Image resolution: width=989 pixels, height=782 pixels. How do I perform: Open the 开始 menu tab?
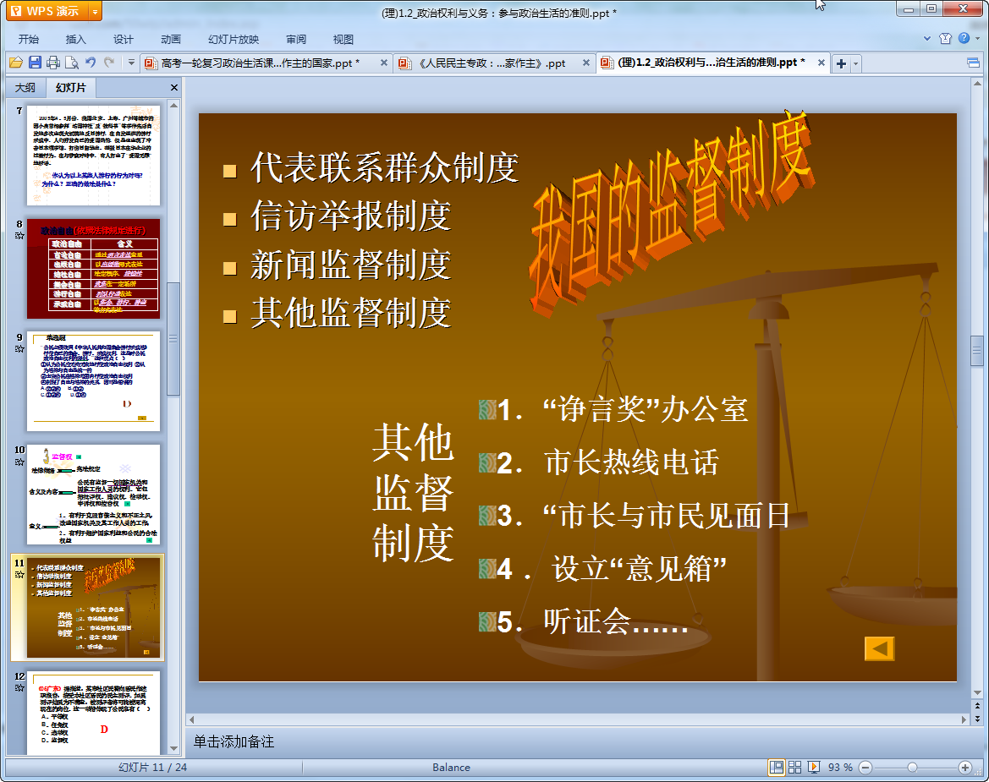[29, 39]
